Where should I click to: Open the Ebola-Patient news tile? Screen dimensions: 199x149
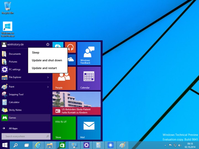[x=77, y=103]
